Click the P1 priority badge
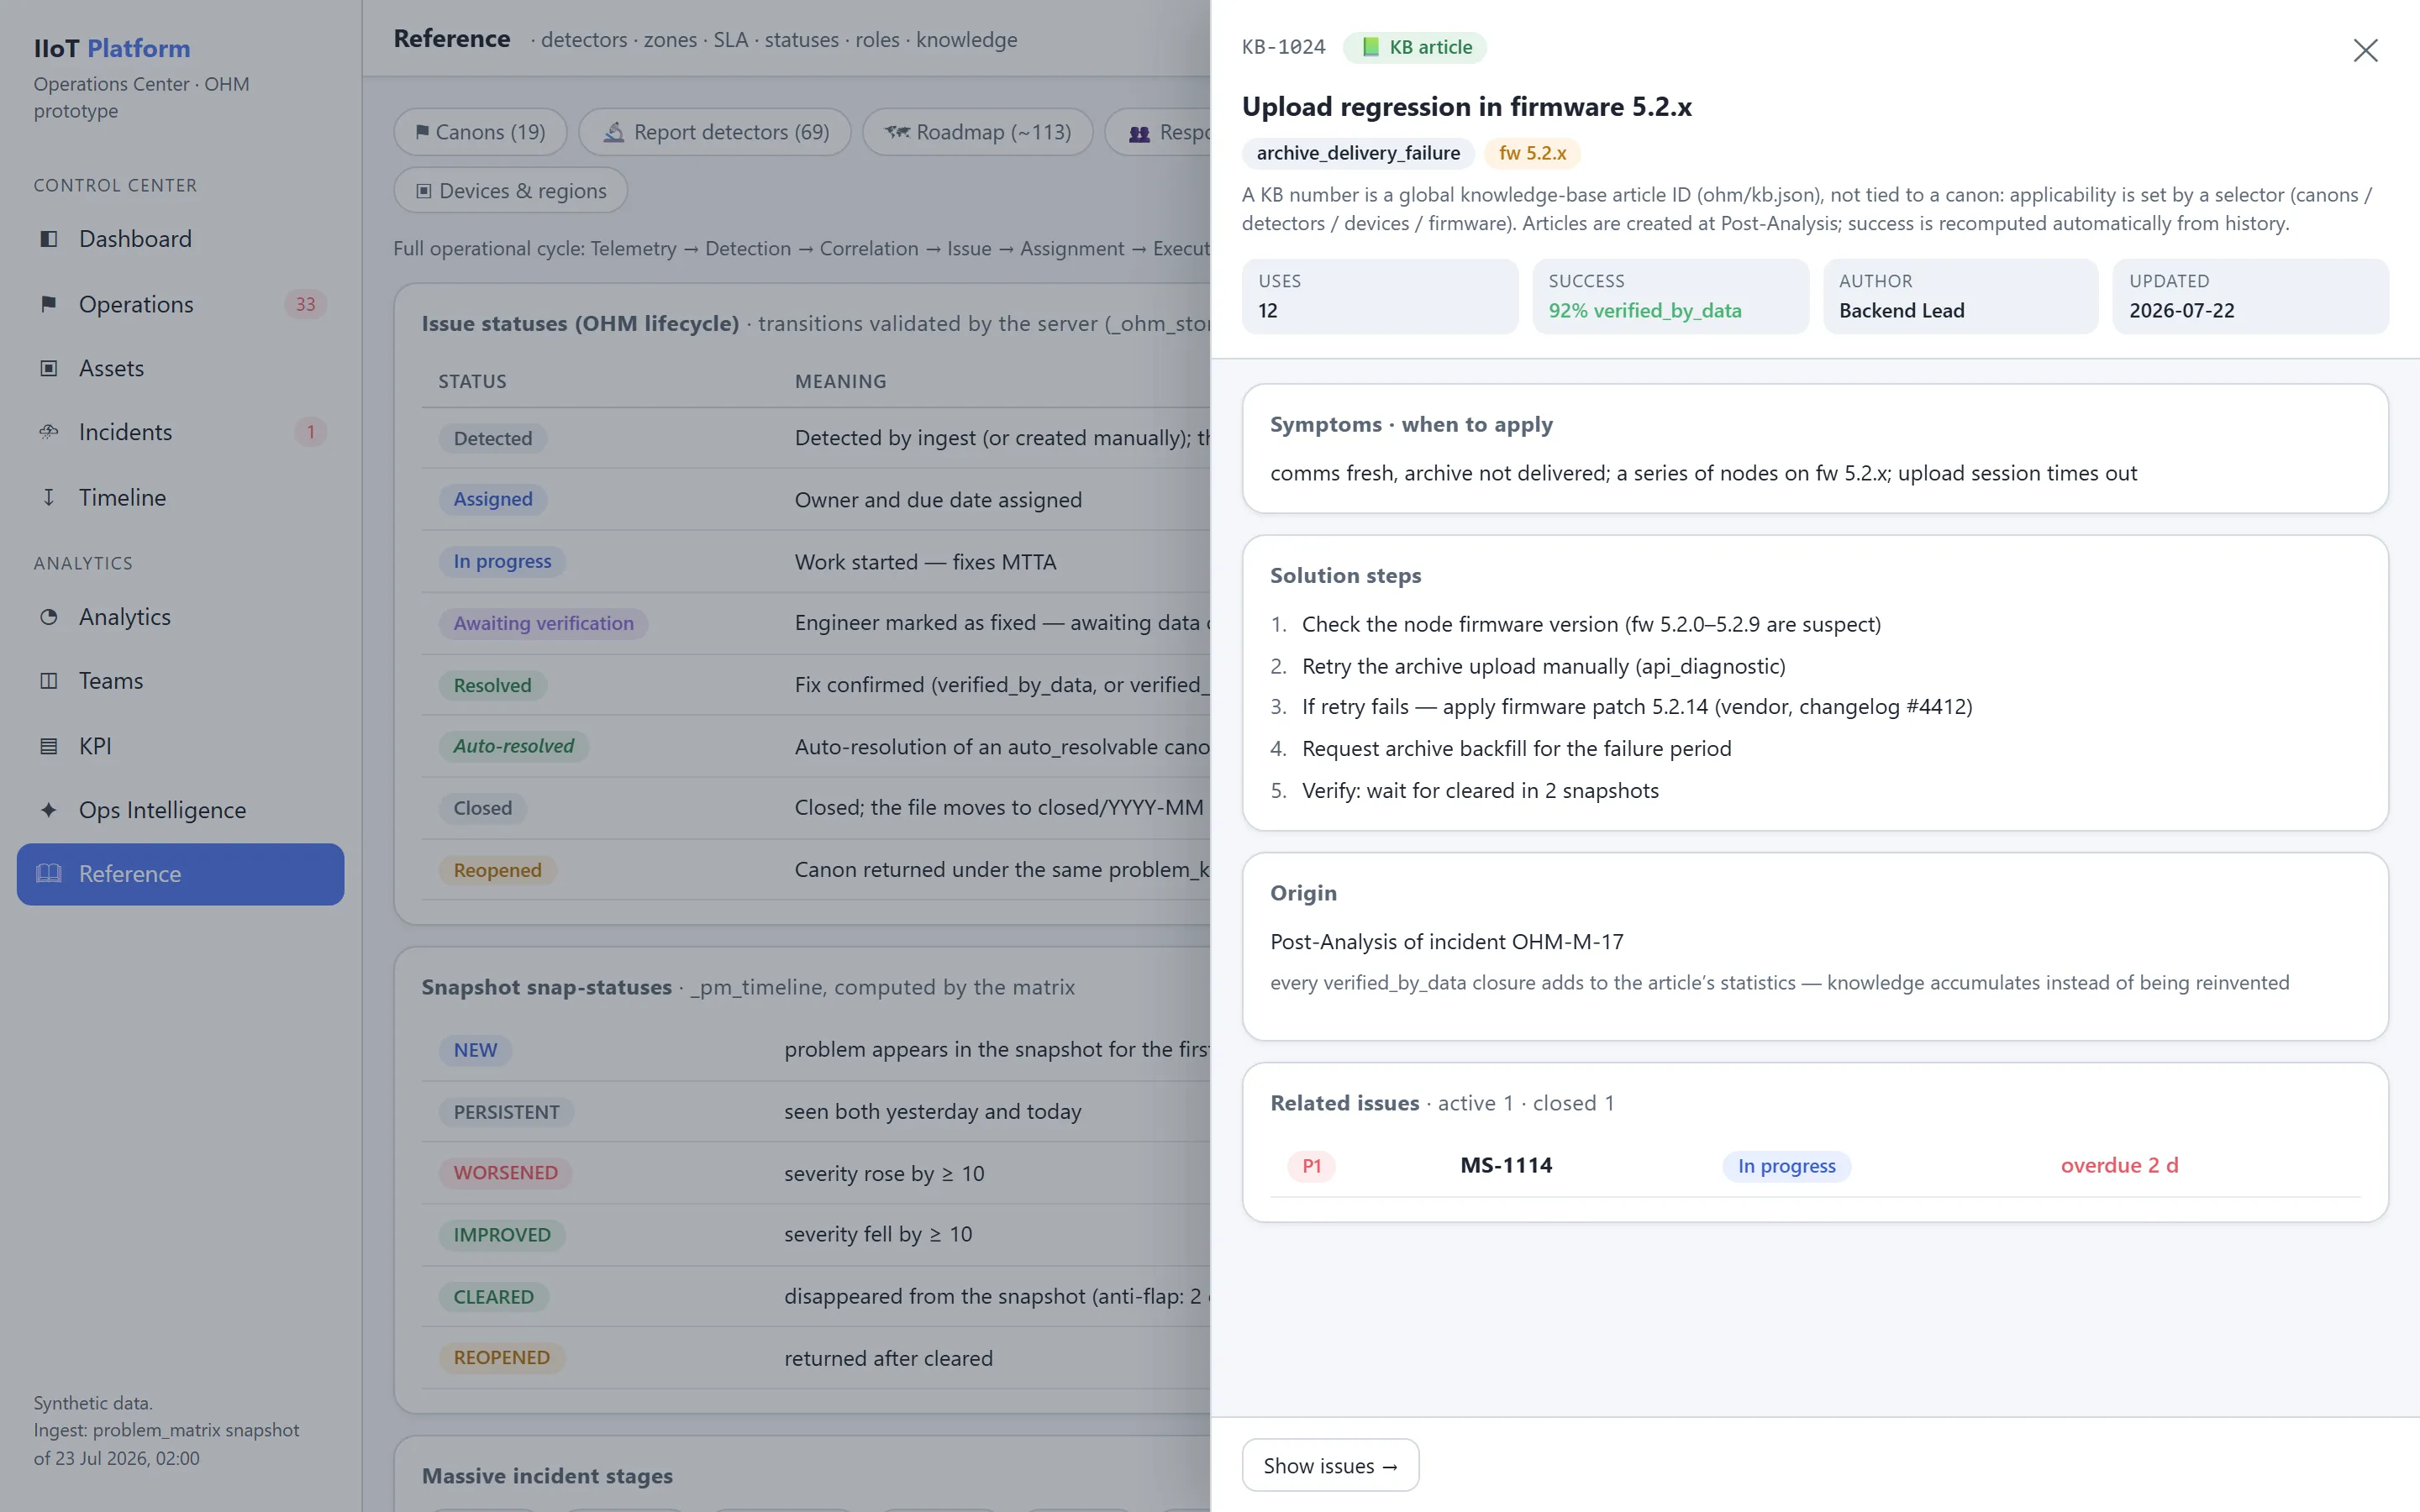 point(1311,1166)
